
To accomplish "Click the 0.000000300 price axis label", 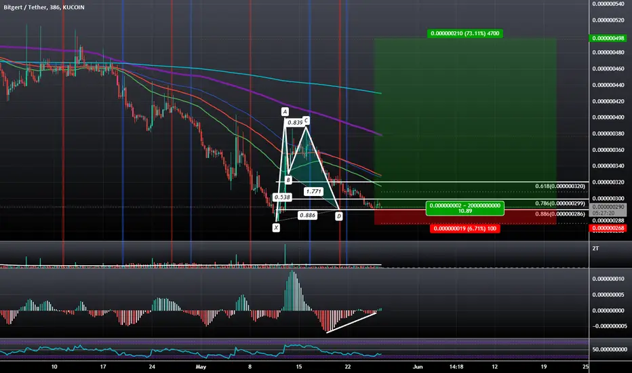I will pos(608,199).
